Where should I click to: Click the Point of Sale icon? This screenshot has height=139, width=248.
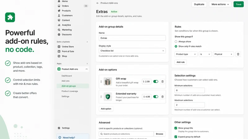59,51
